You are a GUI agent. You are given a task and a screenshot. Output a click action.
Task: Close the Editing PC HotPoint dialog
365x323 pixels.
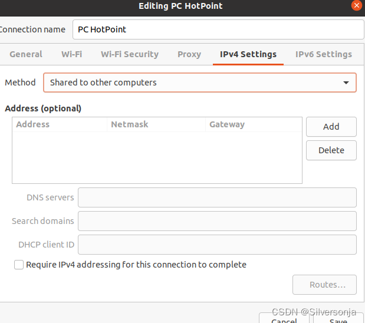click(x=356, y=5)
